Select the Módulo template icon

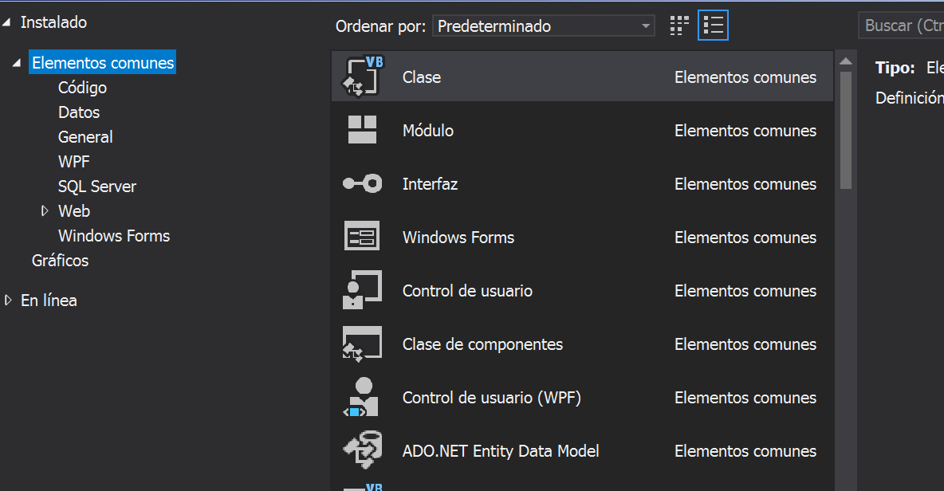click(362, 130)
